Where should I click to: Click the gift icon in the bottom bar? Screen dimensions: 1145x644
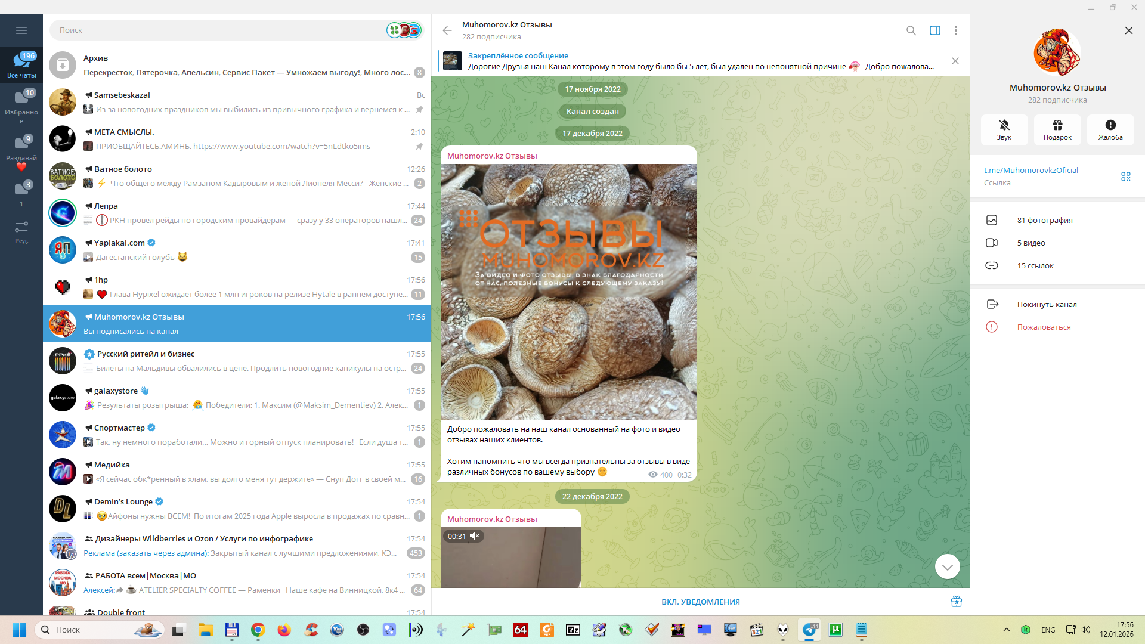pyautogui.click(x=956, y=602)
